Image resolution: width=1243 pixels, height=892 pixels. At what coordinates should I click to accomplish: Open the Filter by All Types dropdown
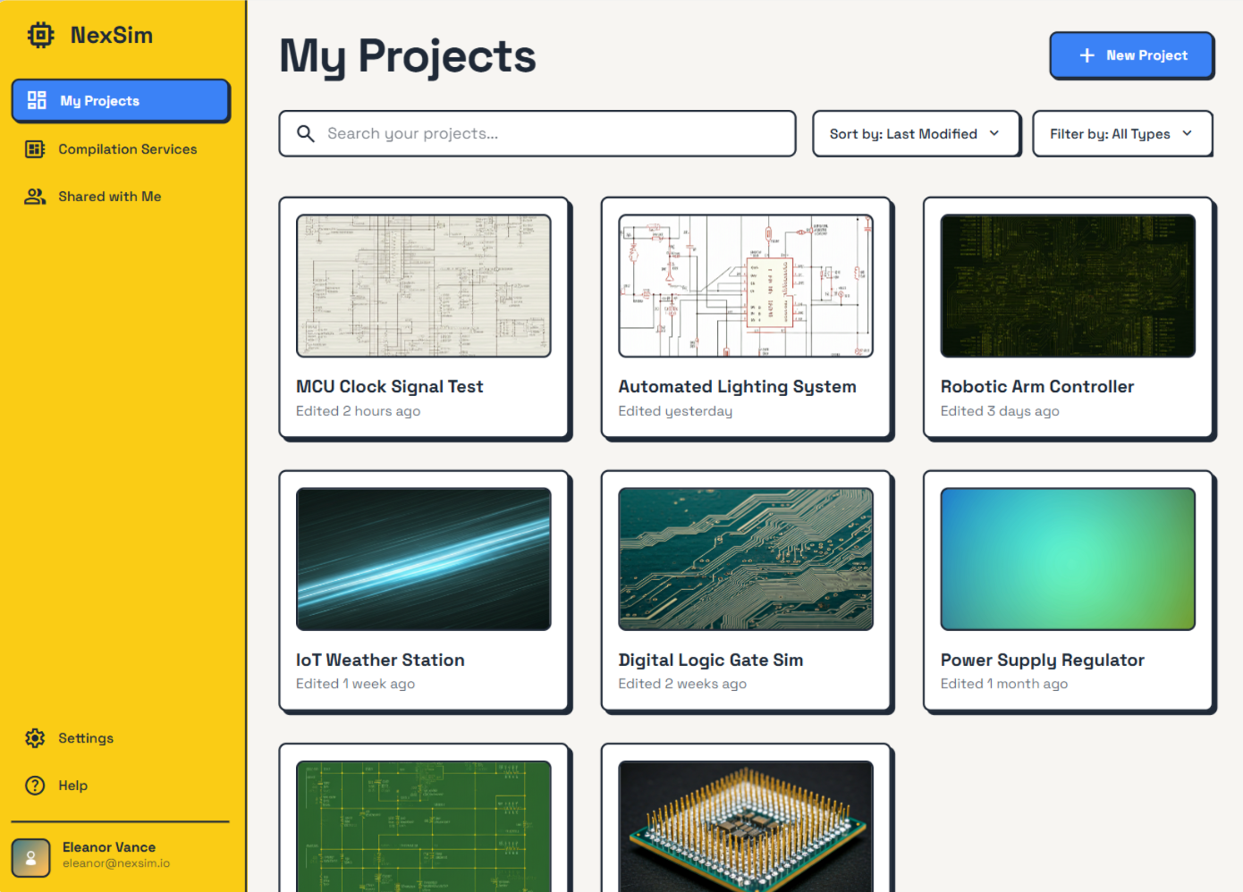pyautogui.click(x=1121, y=134)
